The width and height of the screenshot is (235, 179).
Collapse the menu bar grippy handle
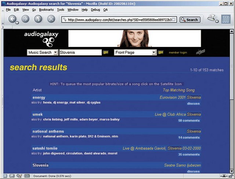(3, 10)
